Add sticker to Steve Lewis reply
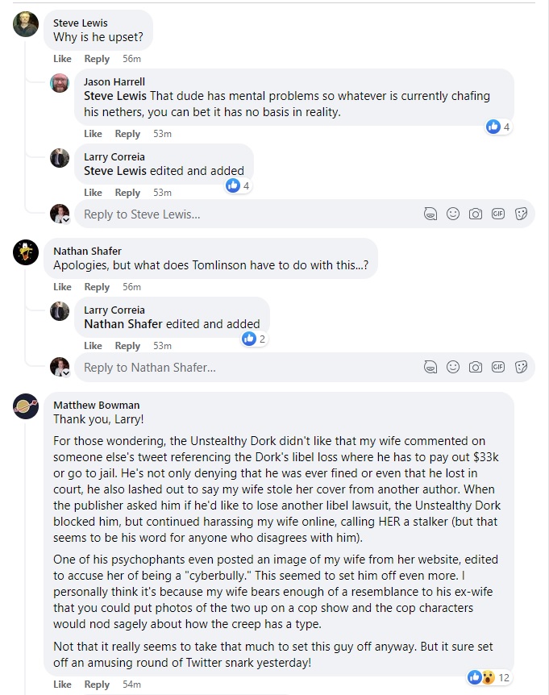This screenshot has width=549, height=695. [521, 214]
